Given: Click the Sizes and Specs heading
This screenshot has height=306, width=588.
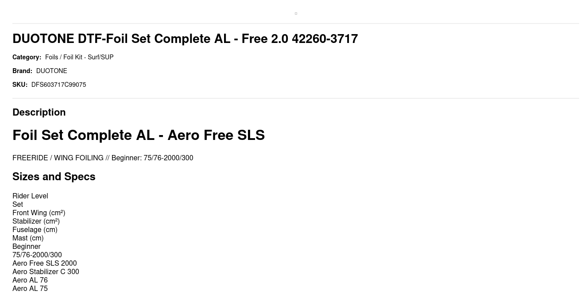Looking at the screenshot, I should [x=54, y=177].
